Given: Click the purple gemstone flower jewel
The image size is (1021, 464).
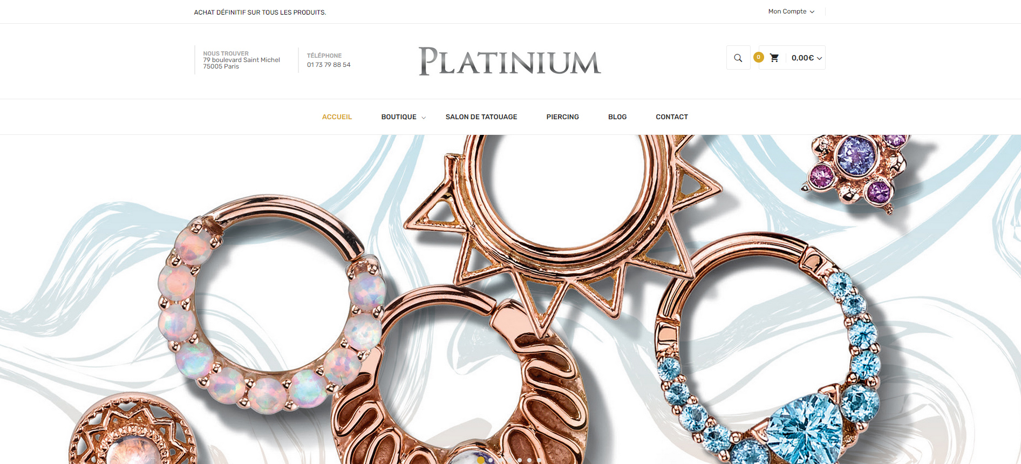Looking at the screenshot, I should pos(857,169).
